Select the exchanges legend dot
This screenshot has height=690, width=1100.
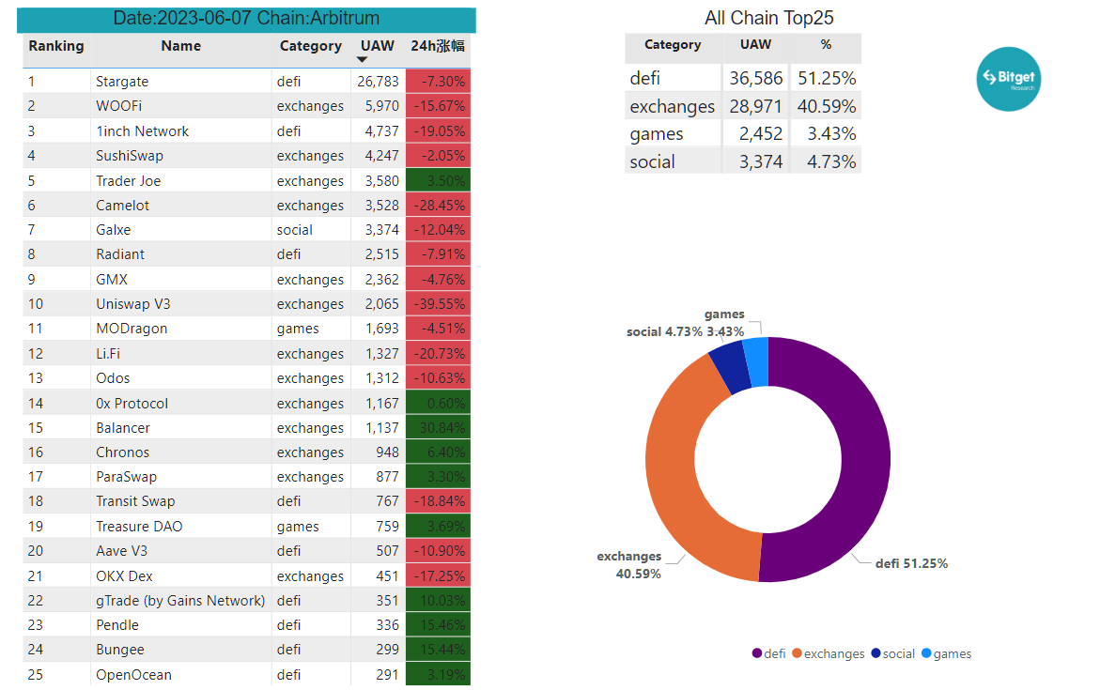pyautogui.click(x=797, y=653)
